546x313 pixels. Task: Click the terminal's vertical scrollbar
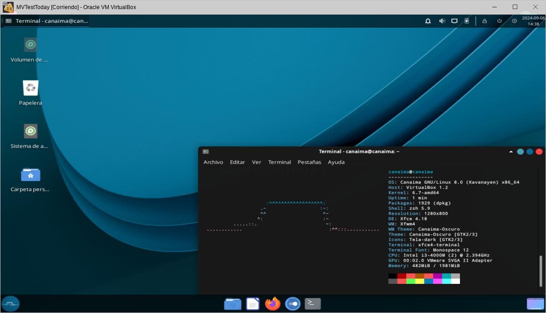pyautogui.click(x=541, y=271)
